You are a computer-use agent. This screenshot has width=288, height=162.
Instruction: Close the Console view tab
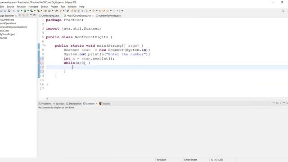(96, 103)
